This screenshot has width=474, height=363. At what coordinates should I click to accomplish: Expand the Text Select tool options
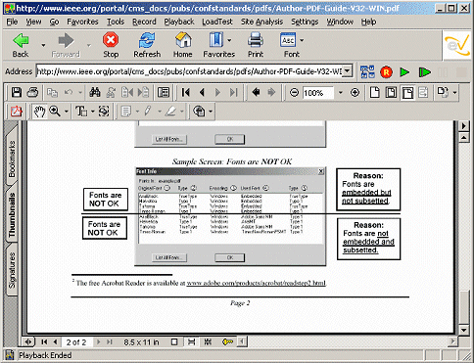point(93,112)
